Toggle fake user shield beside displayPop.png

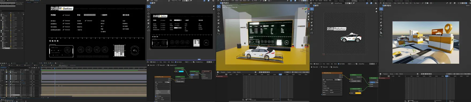coord(346,3)
